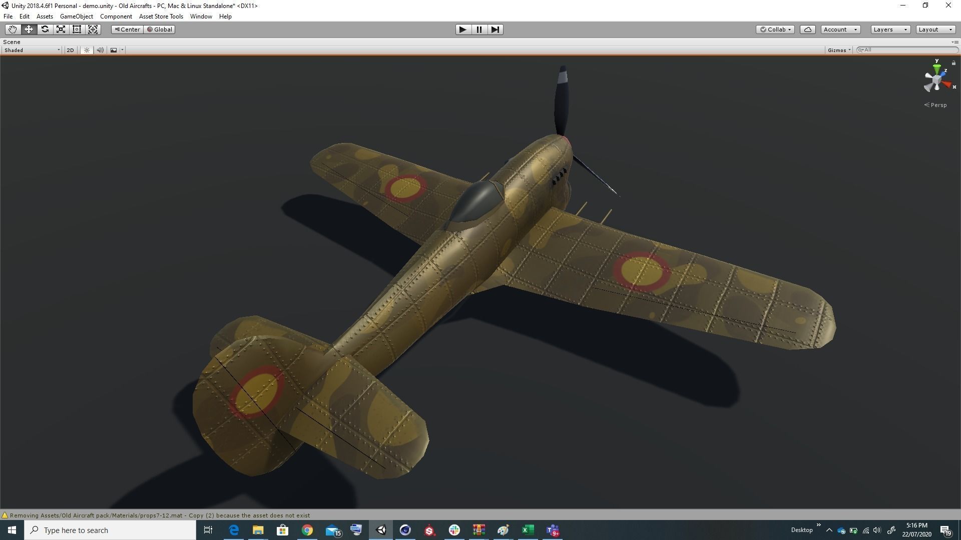Open Cinema 4D icon in taskbar

pyautogui.click(x=405, y=530)
